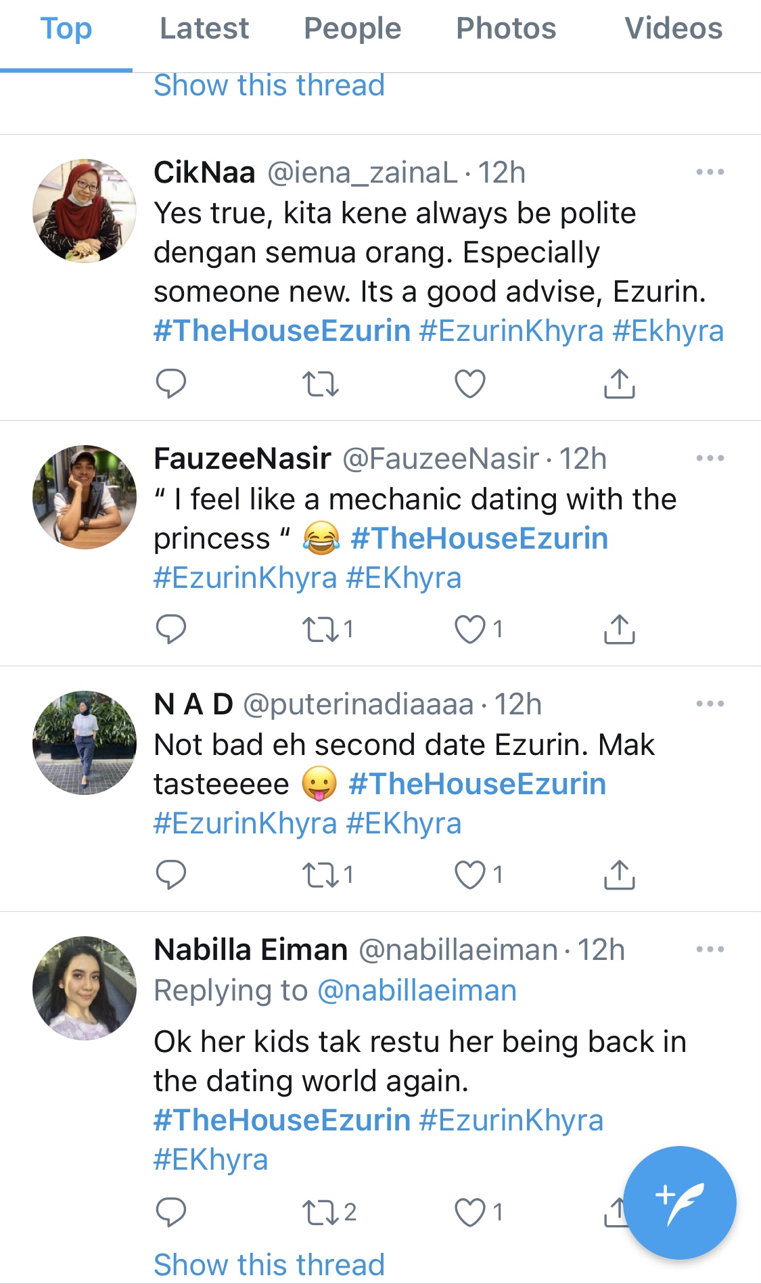
Task: Reply to N A D's tweet
Action: click(170, 875)
